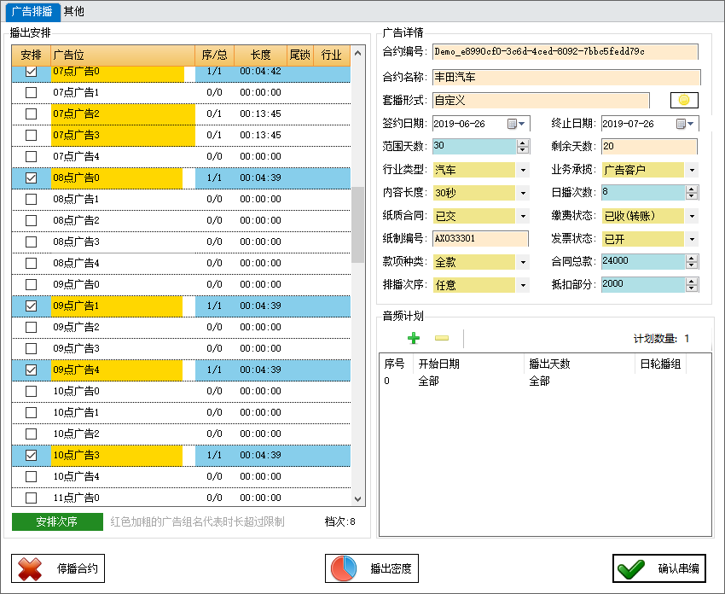Image resolution: width=725 pixels, height=594 pixels.
Task: Open the 缴费状态 dropdown
Action: [x=692, y=216]
